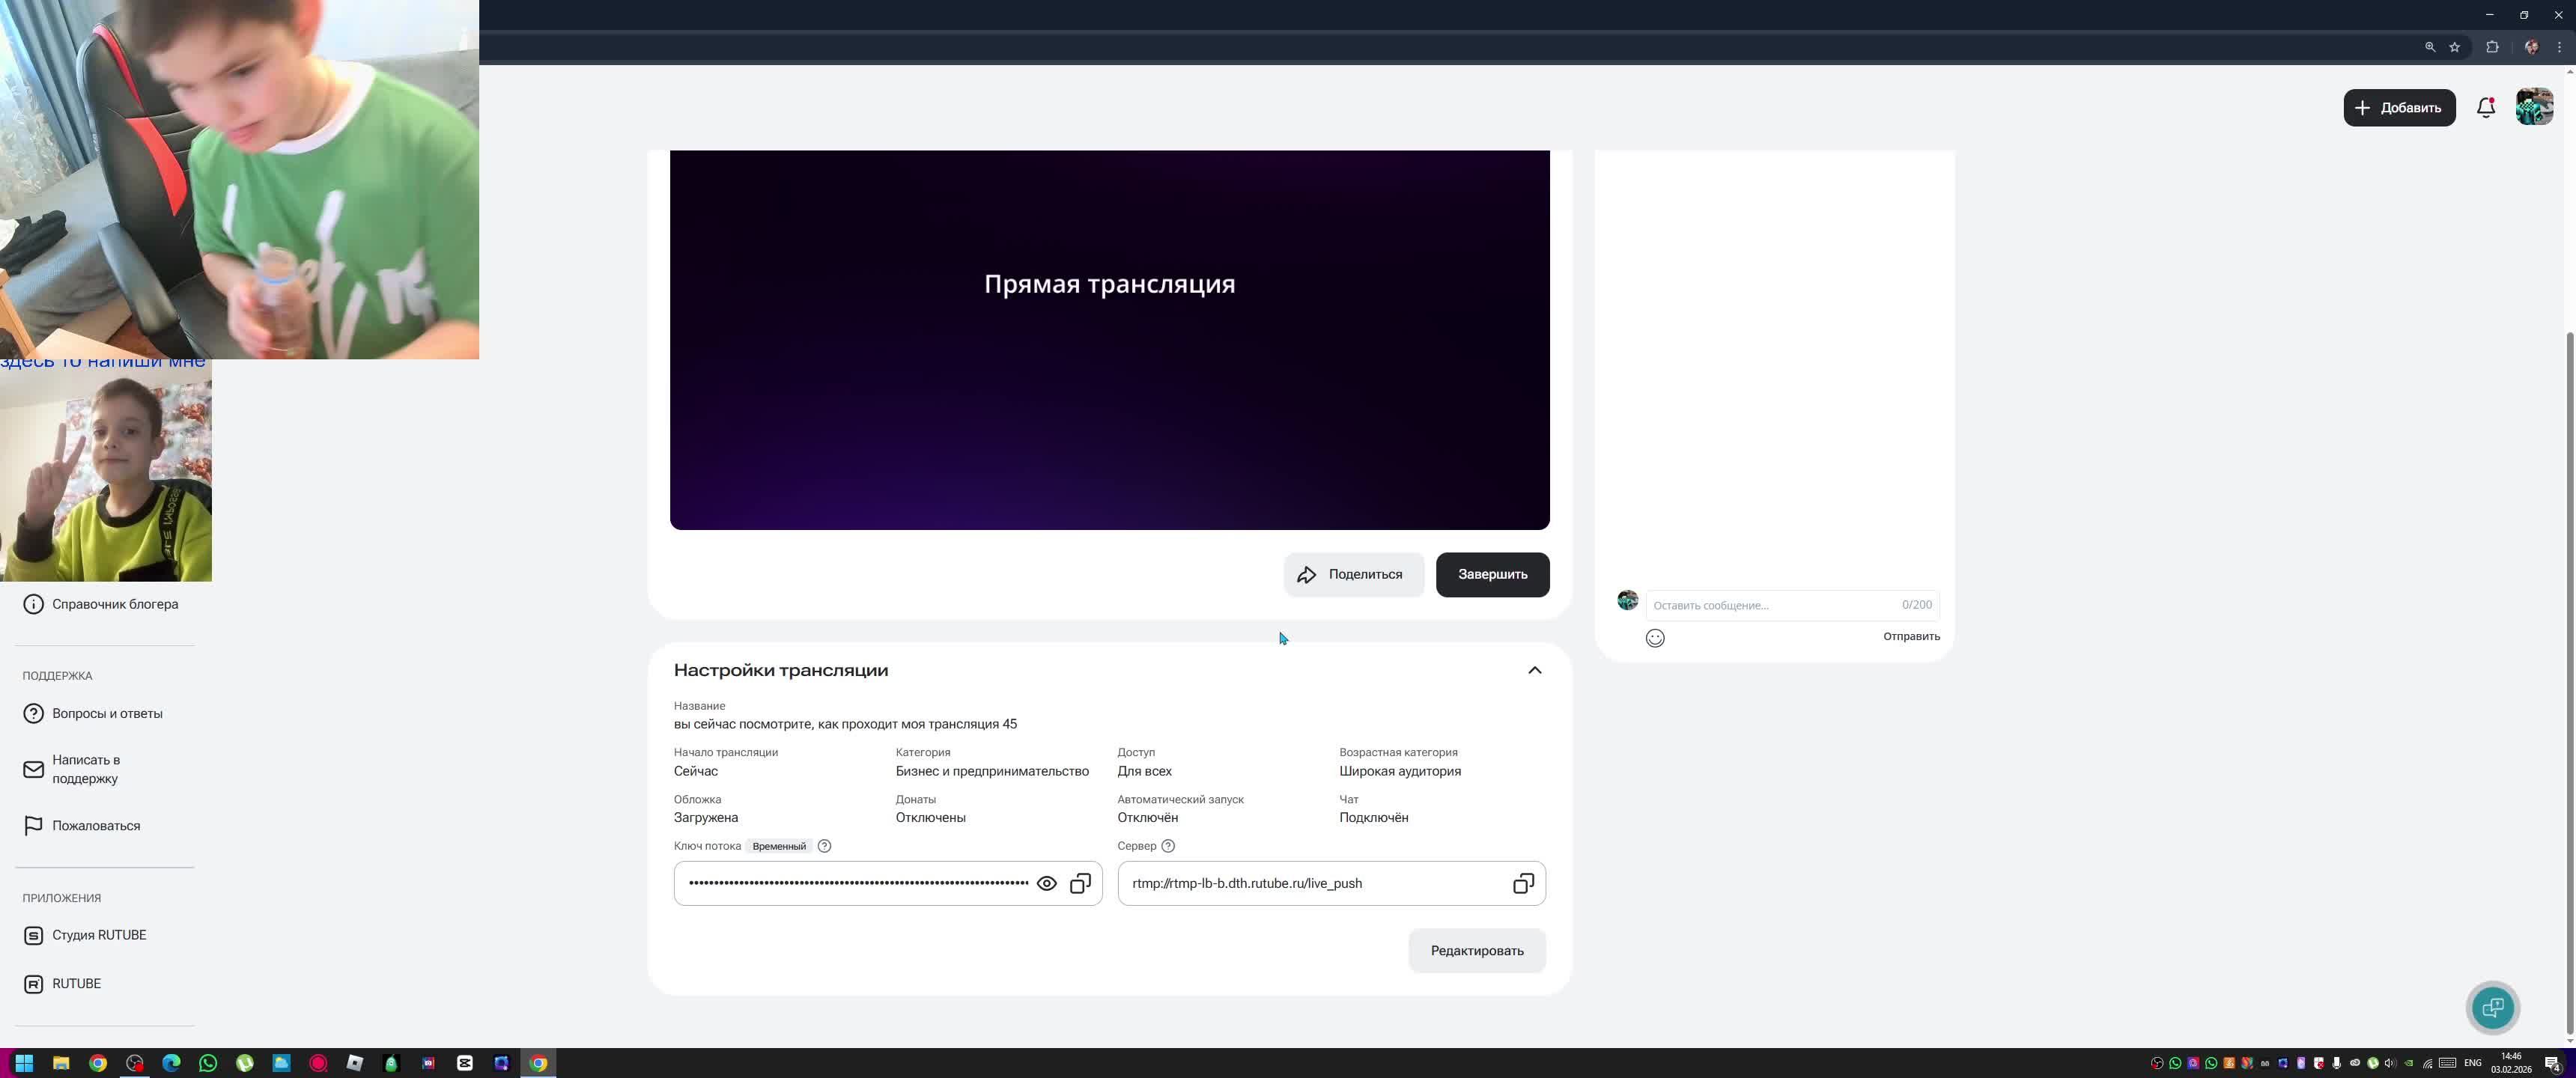Open Студия RUTUBE in sidebar
This screenshot has height=1078, width=2576.
(x=98, y=935)
